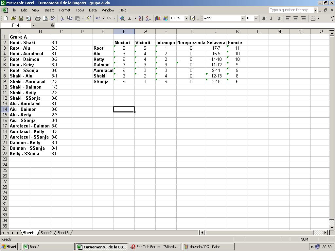The image size is (335, 251).
Task: Undo the last action
Action: [98, 18]
